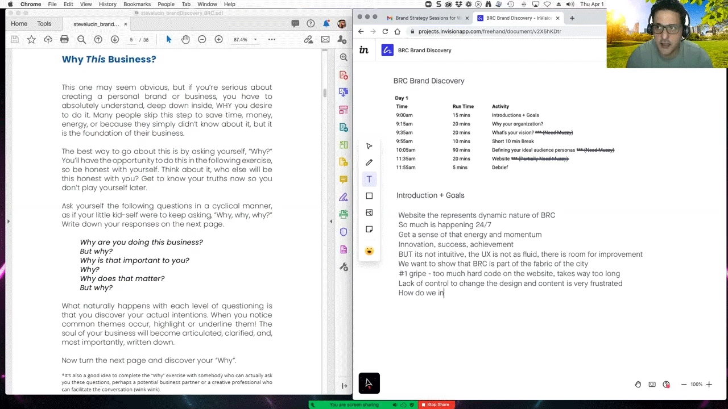Viewport: 728px width, 409px height.
Task: Print the PDF using the printer icon
Action: coord(64,40)
